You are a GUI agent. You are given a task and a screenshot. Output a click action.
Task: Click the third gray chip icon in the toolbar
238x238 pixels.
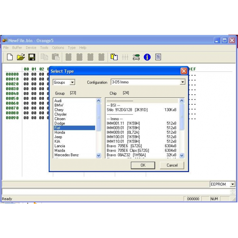(x=90, y=57)
